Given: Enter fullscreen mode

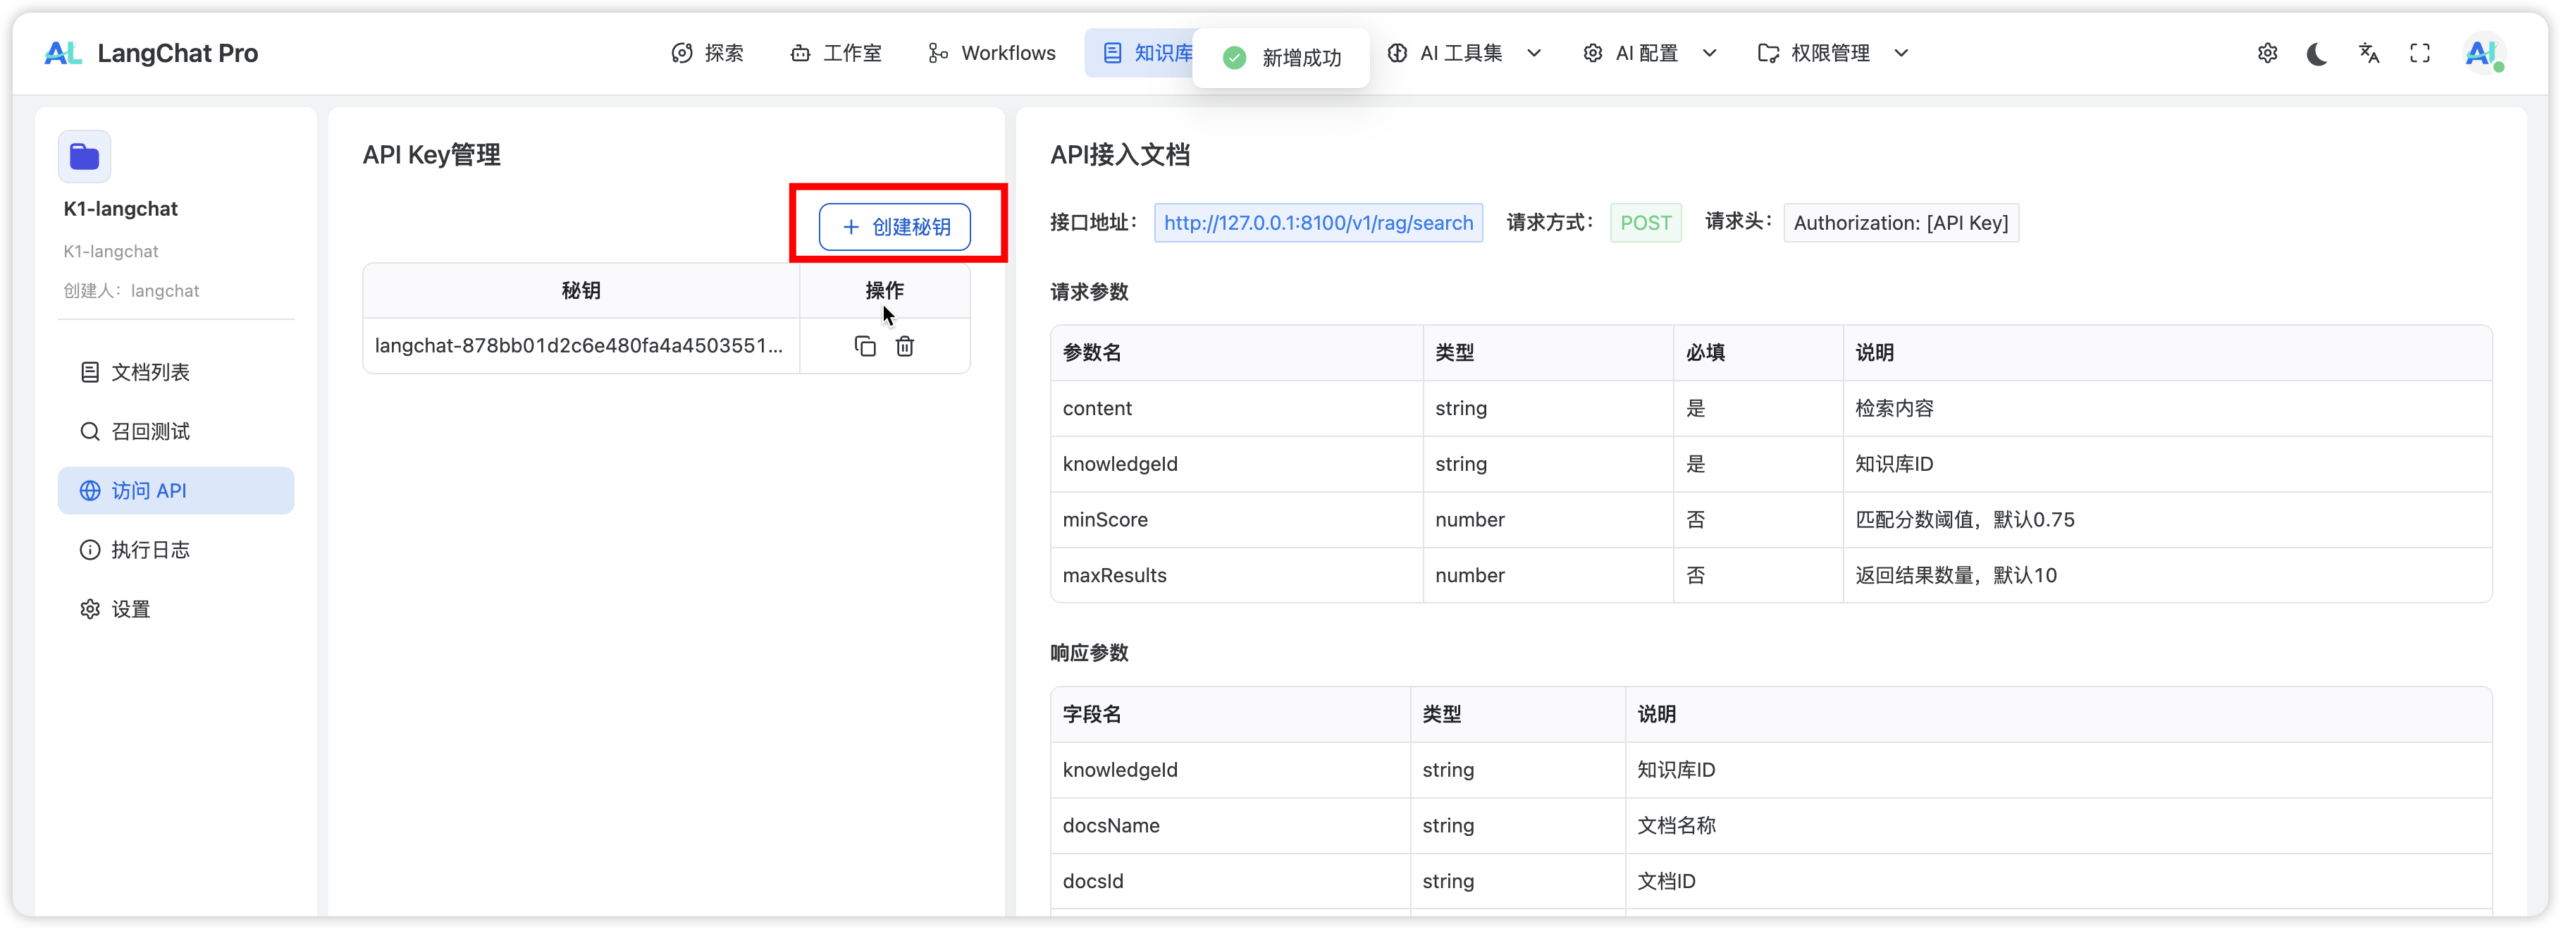Looking at the screenshot, I should 2420,54.
